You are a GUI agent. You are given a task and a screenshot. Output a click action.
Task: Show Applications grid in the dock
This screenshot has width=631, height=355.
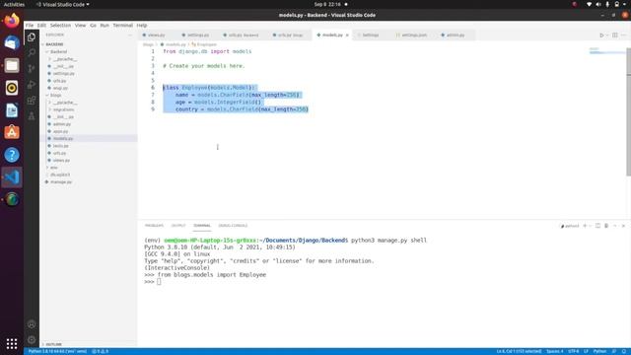click(x=12, y=344)
